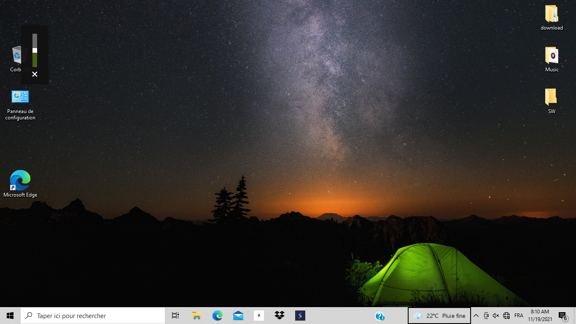Open the Task View button
This screenshot has height=324, width=576.
[x=175, y=316]
